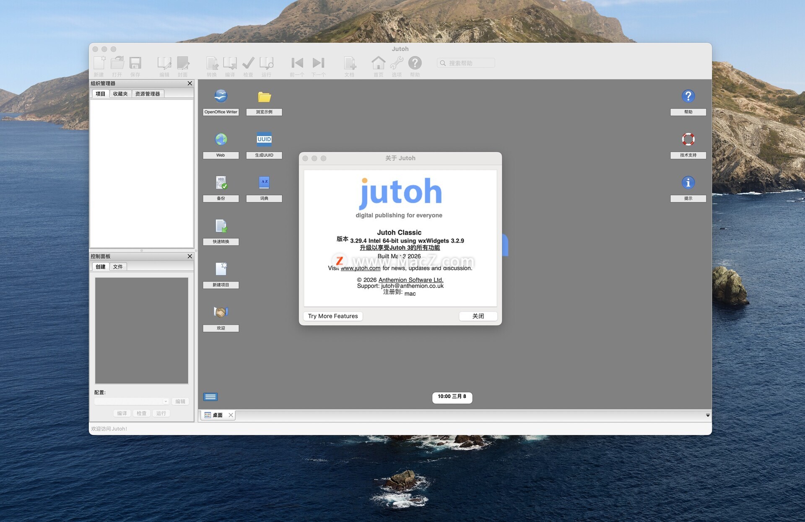Image resolution: width=805 pixels, height=522 pixels.
Task: Switch to the 收藏夹 tab
Action: pos(120,94)
